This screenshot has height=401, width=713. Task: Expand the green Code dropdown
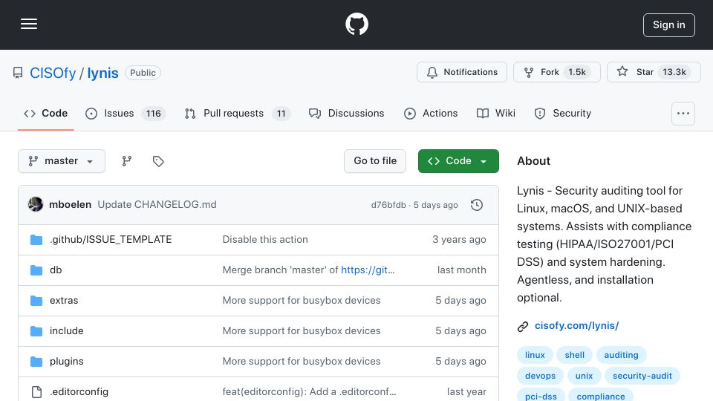[x=458, y=161]
